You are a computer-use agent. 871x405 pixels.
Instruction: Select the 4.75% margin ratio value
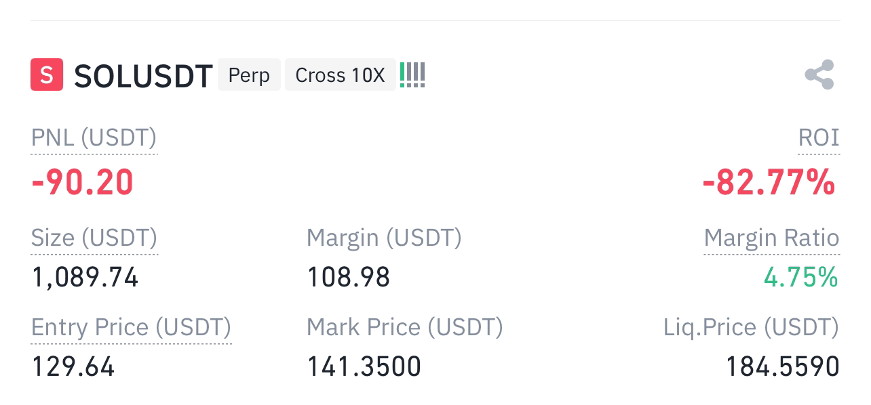801,278
